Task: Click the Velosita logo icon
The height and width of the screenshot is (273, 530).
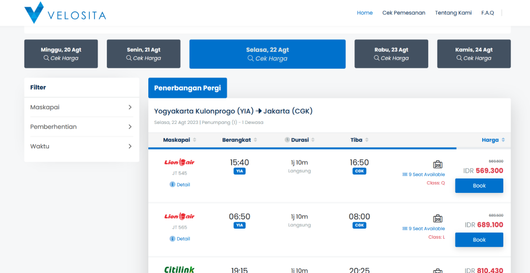Action: click(x=34, y=13)
